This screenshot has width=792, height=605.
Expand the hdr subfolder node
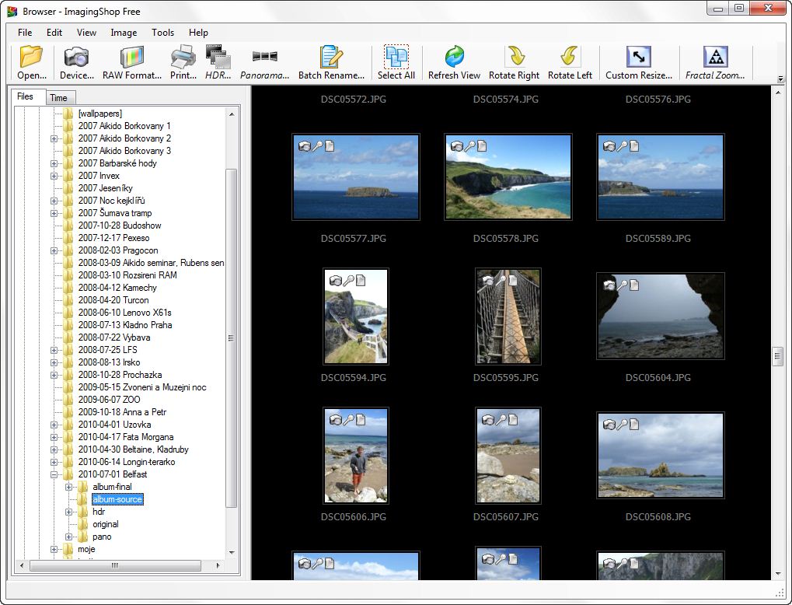(68, 512)
